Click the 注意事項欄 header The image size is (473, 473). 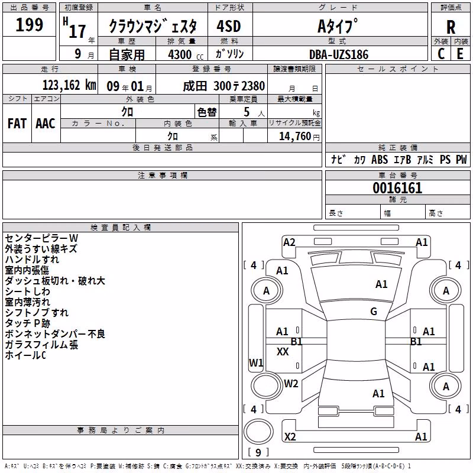coord(163,175)
